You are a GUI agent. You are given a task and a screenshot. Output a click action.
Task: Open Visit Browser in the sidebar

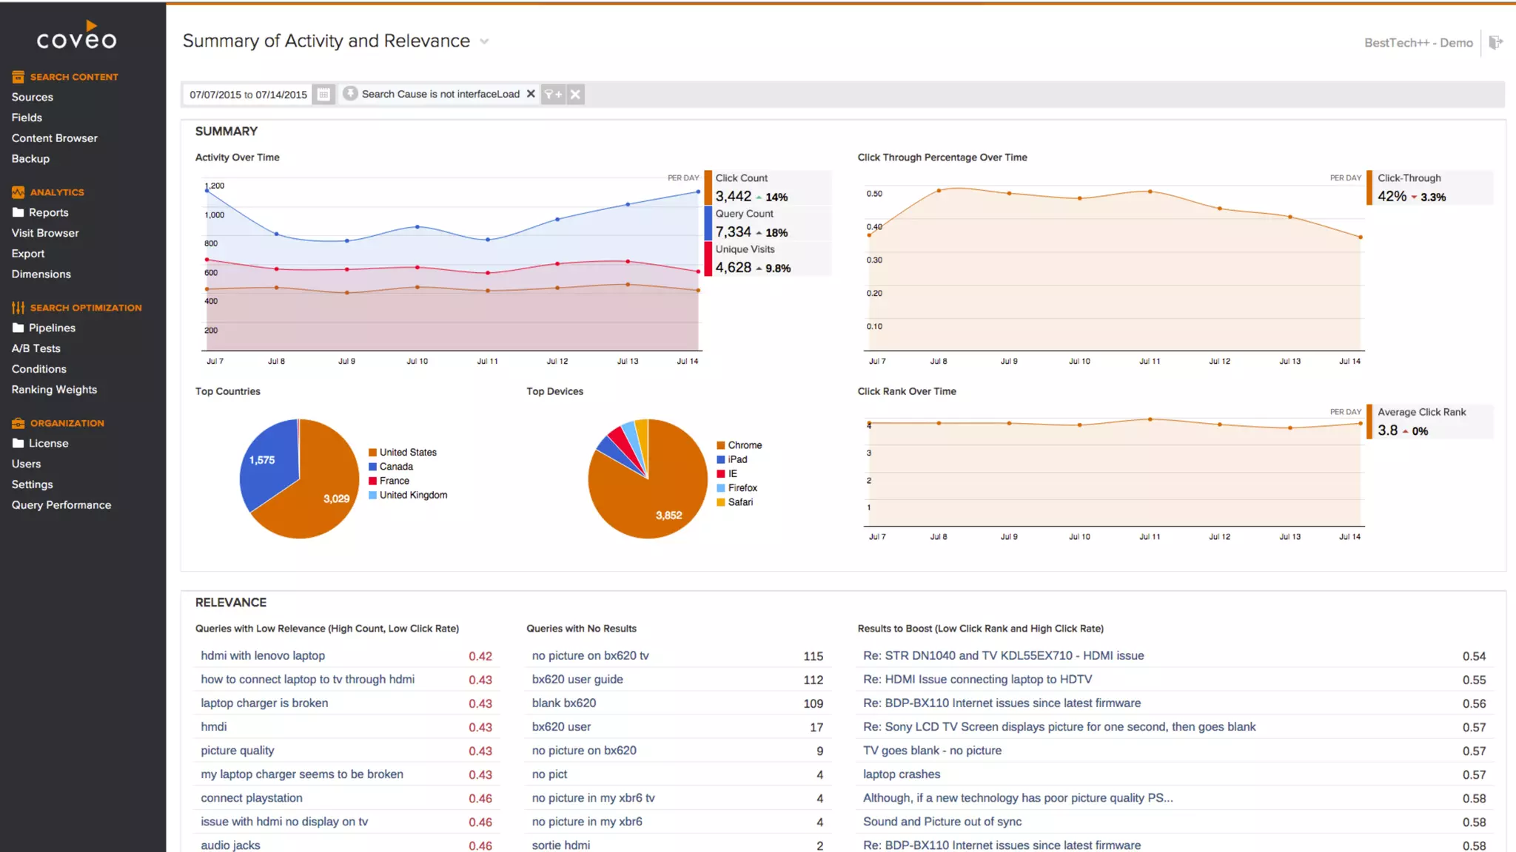(x=45, y=233)
